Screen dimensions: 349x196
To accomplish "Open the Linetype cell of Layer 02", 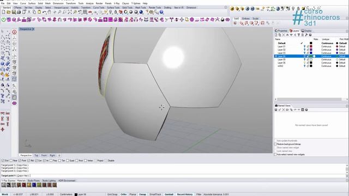I will 326,50.
